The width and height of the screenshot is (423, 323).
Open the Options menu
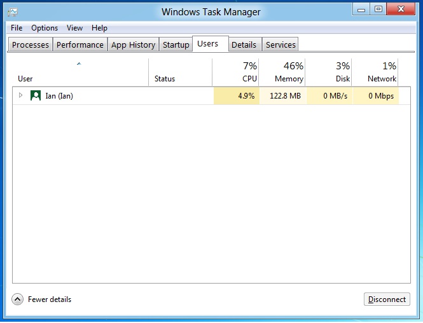(45, 28)
